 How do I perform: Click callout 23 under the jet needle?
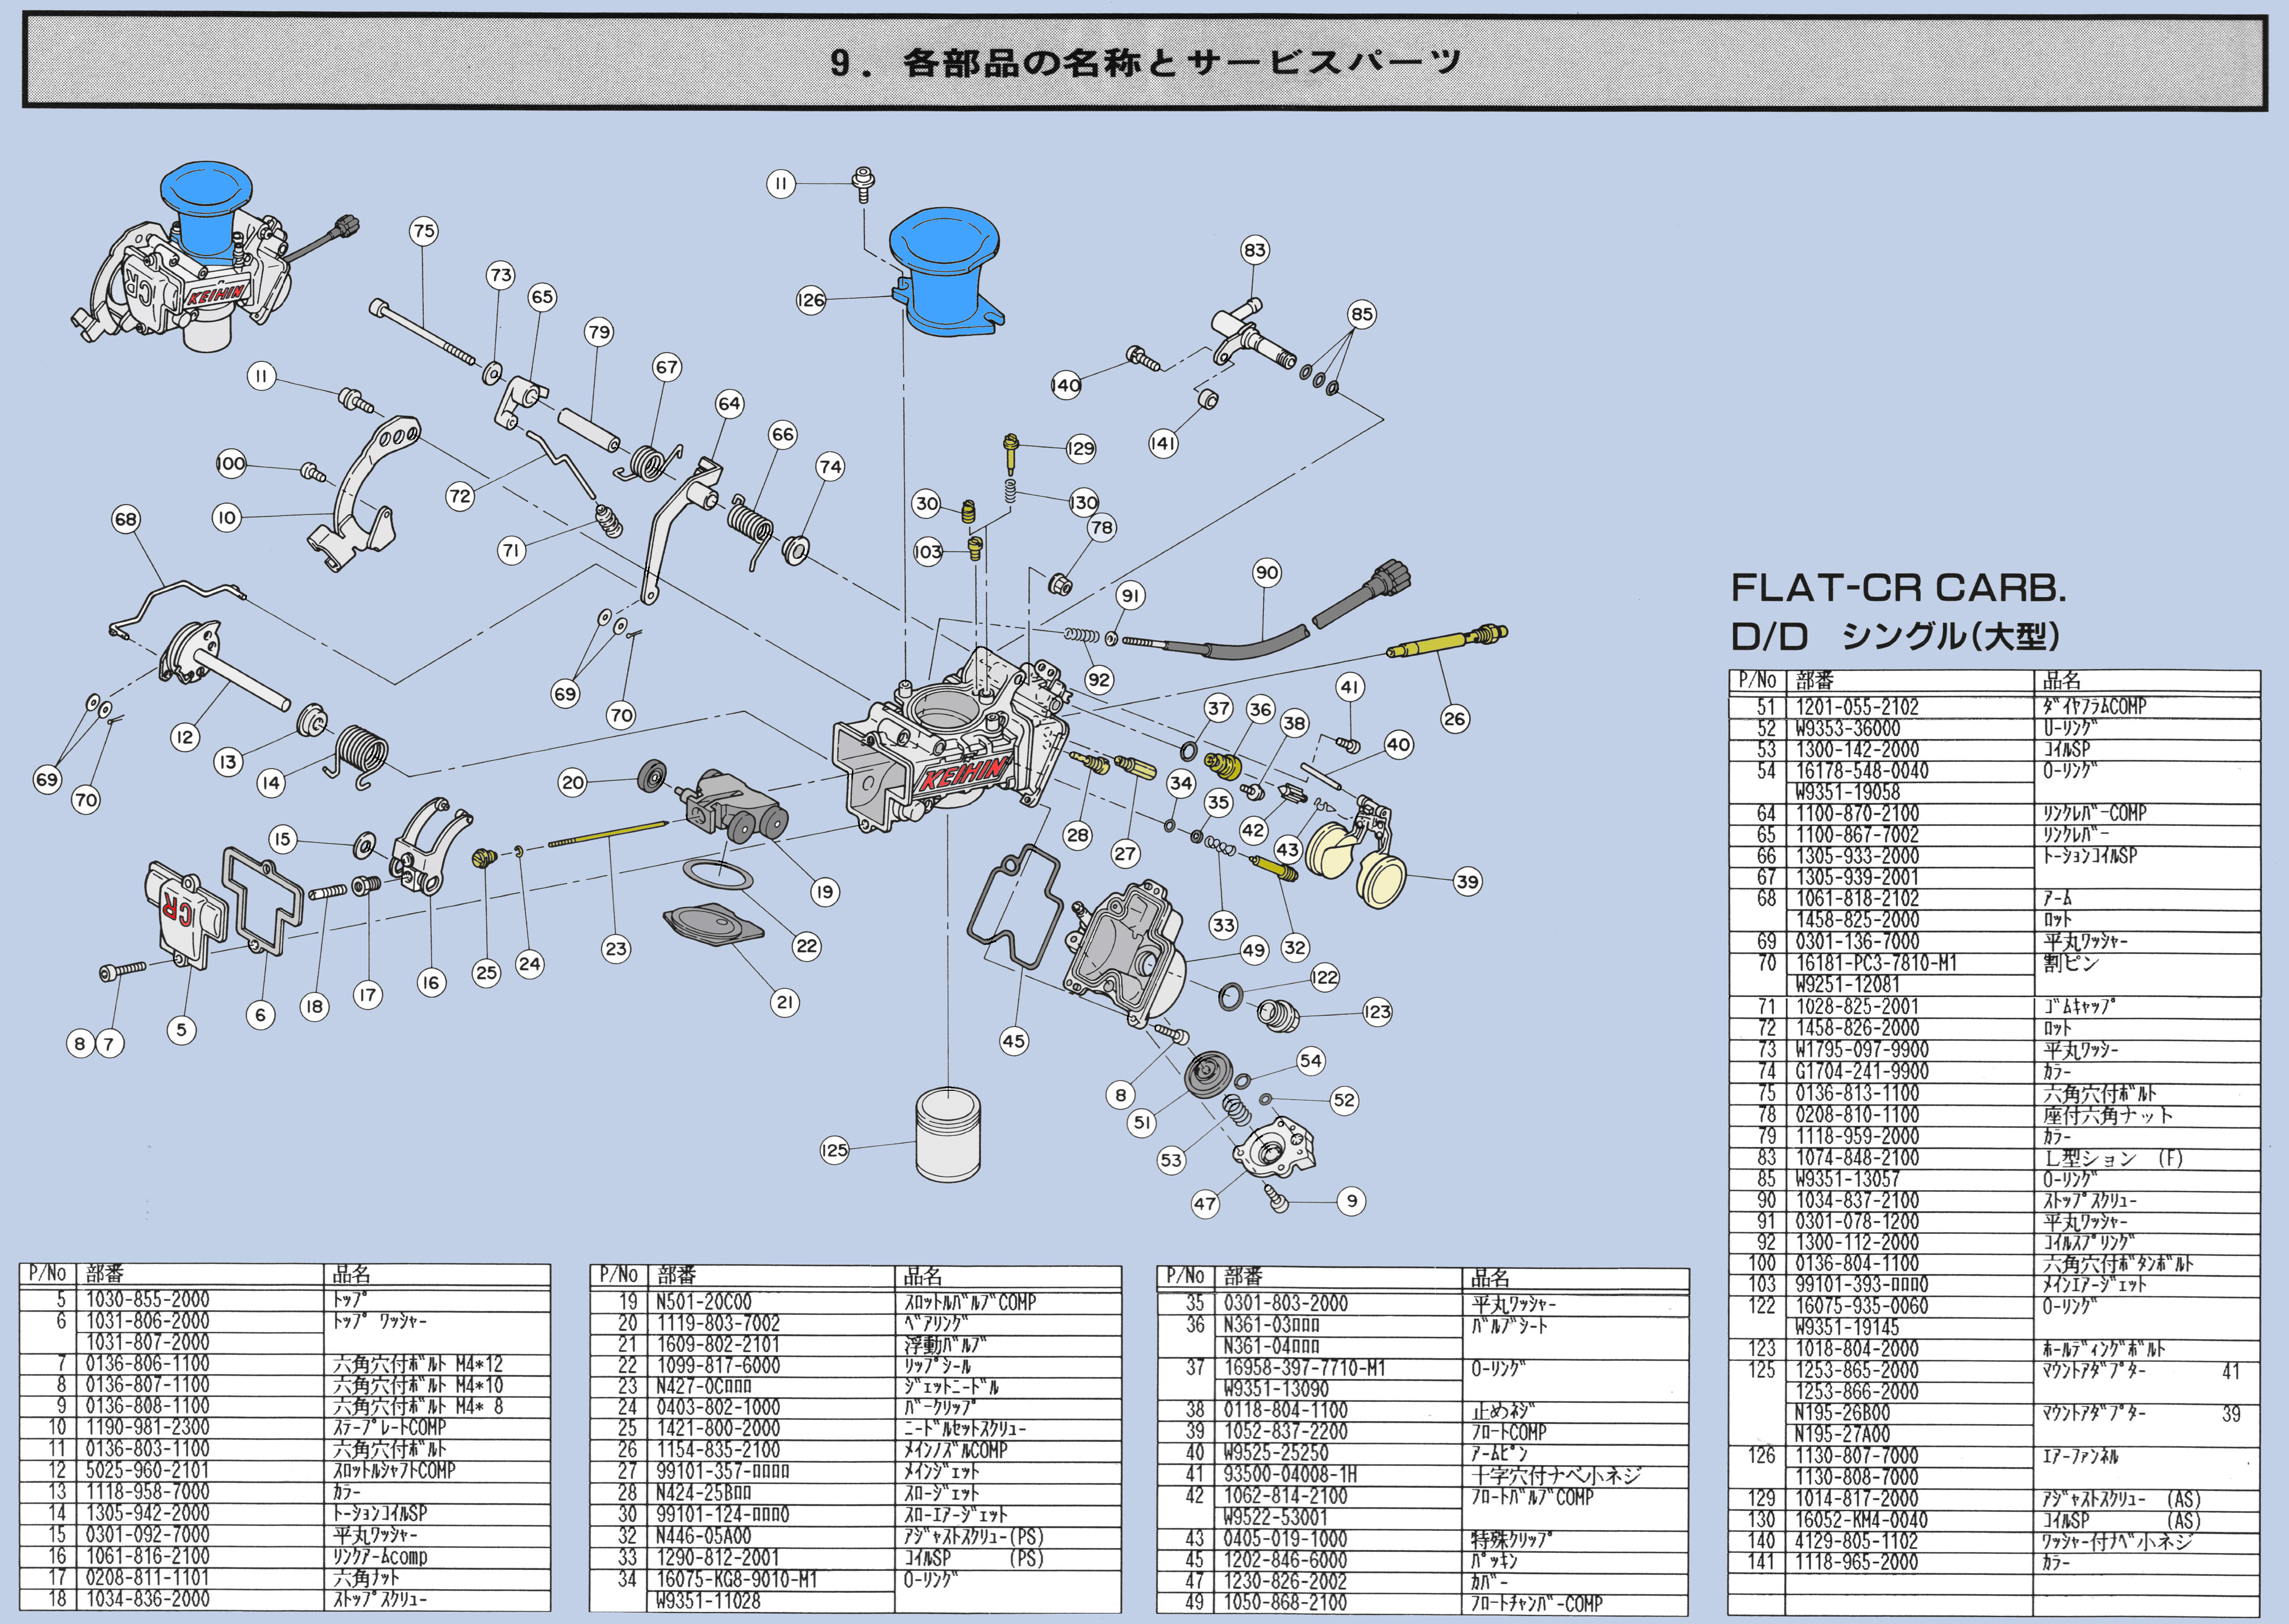(x=616, y=949)
